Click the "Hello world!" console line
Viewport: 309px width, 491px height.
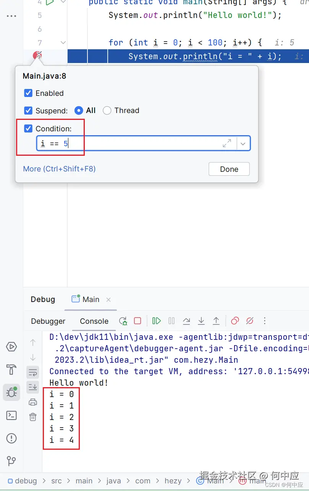tap(79, 383)
